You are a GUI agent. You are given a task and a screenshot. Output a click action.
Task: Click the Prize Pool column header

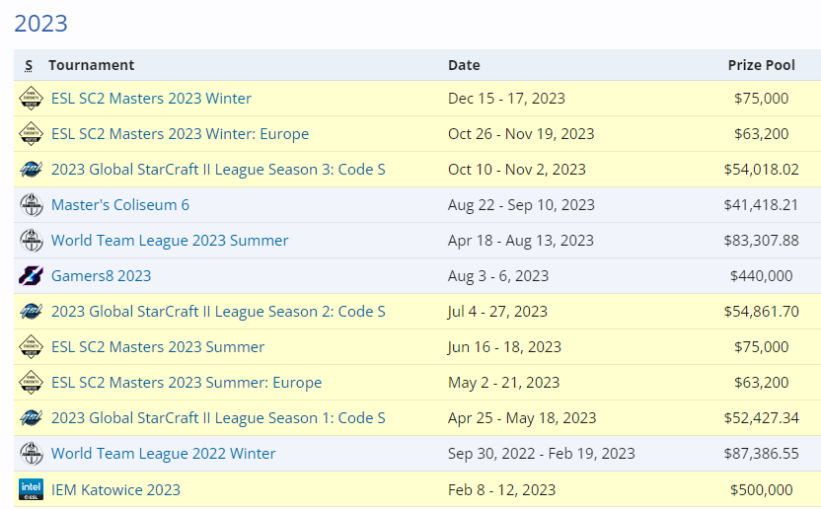pos(761,65)
